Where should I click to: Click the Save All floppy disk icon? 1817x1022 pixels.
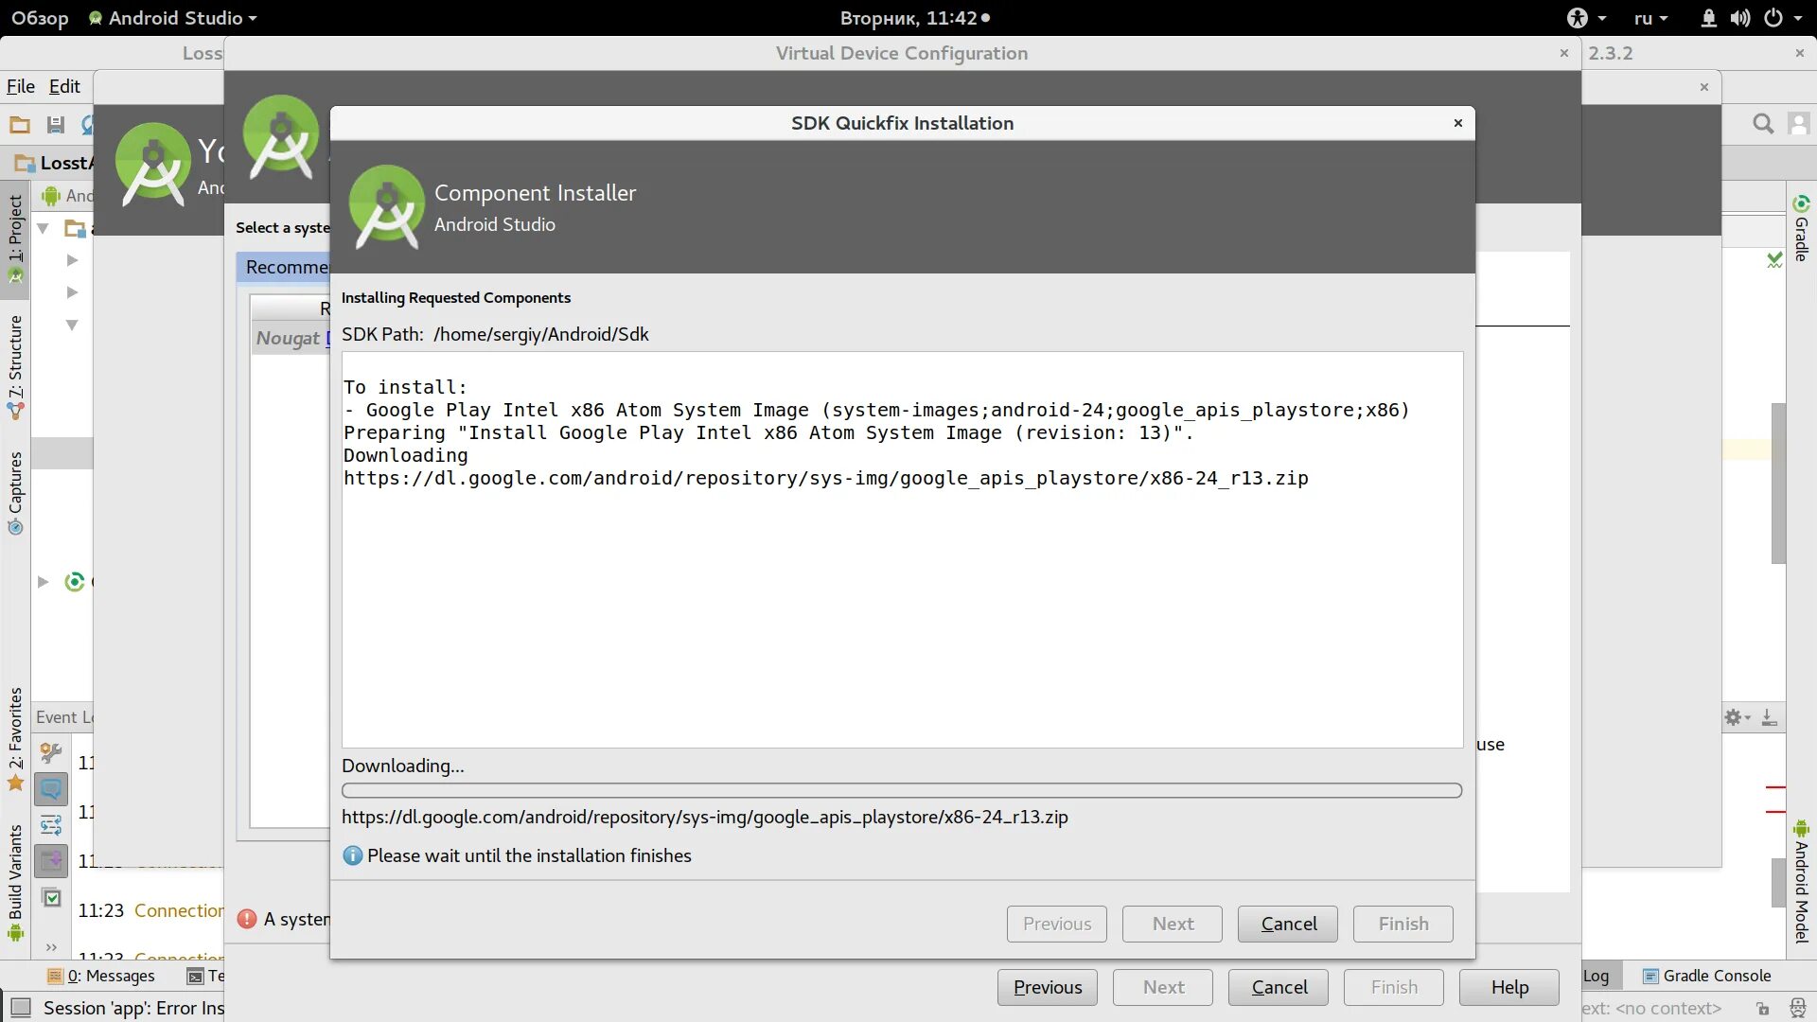point(55,124)
